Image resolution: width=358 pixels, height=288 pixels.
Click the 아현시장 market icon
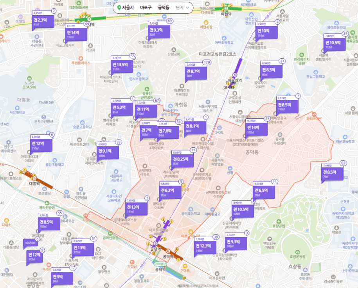206,22
